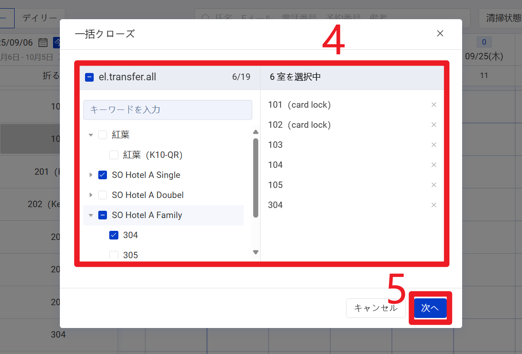Check the 紅葉 (K10-QR) checkbox

[114, 155]
